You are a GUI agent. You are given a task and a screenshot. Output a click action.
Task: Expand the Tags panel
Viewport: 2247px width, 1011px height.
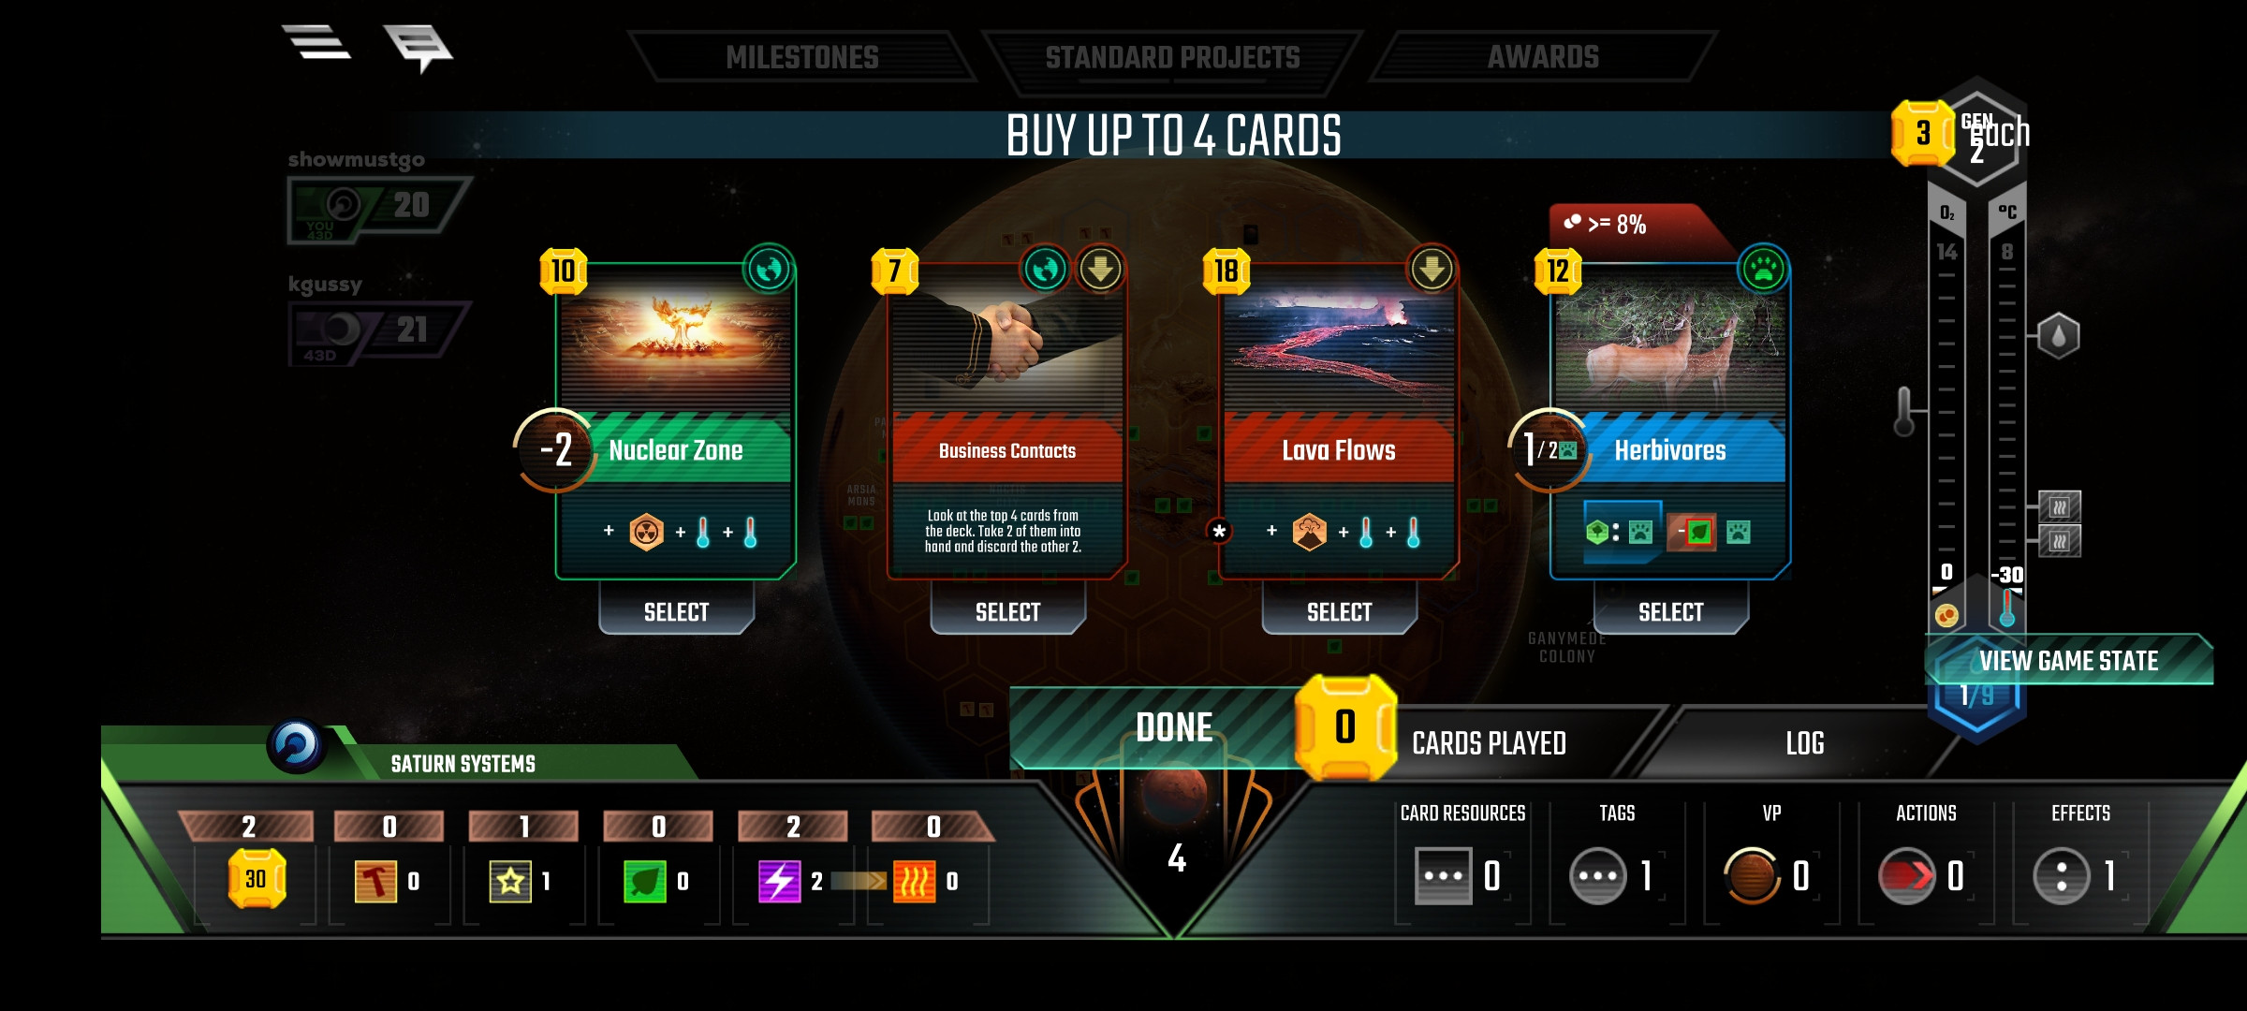[1617, 861]
